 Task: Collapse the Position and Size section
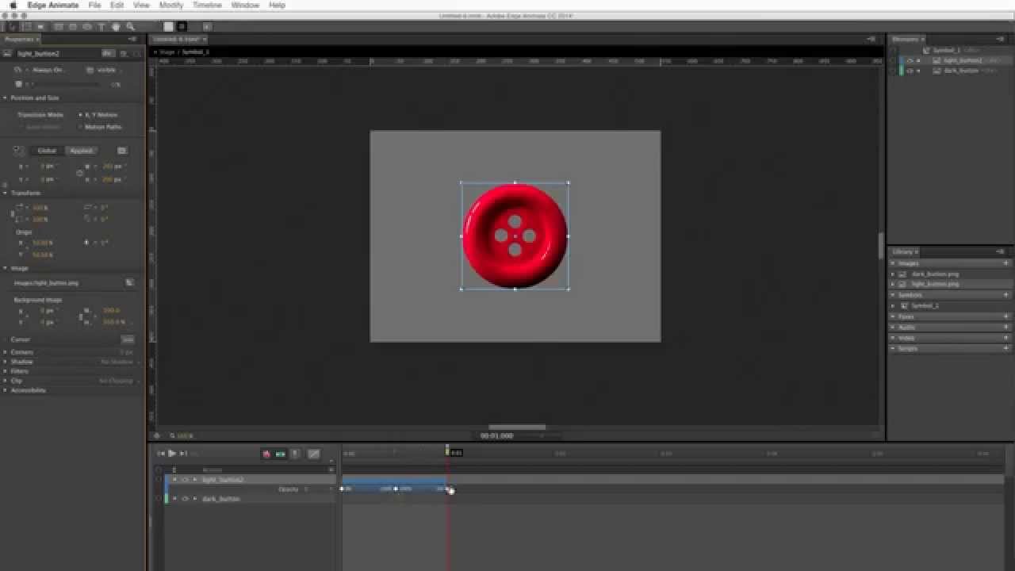[6, 98]
